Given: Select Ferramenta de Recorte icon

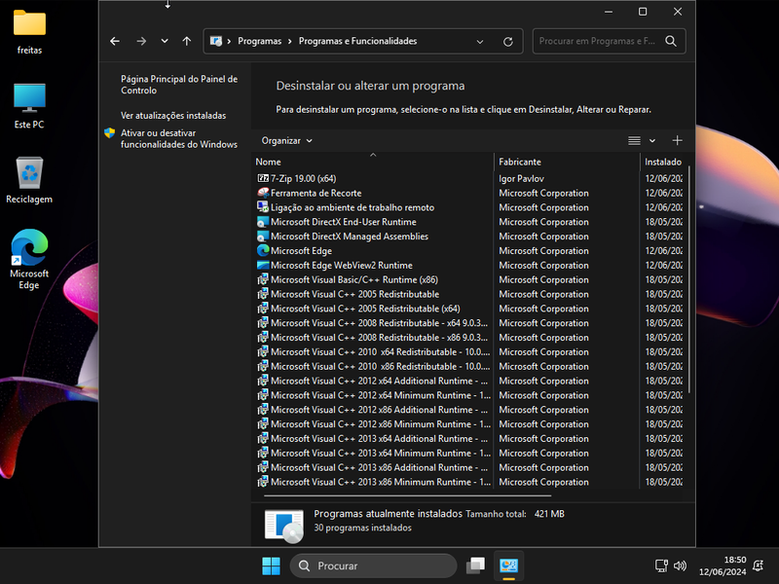Looking at the screenshot, I should pos(263,193).
